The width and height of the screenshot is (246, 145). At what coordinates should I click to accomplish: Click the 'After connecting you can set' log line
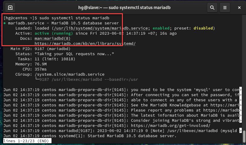122,95
